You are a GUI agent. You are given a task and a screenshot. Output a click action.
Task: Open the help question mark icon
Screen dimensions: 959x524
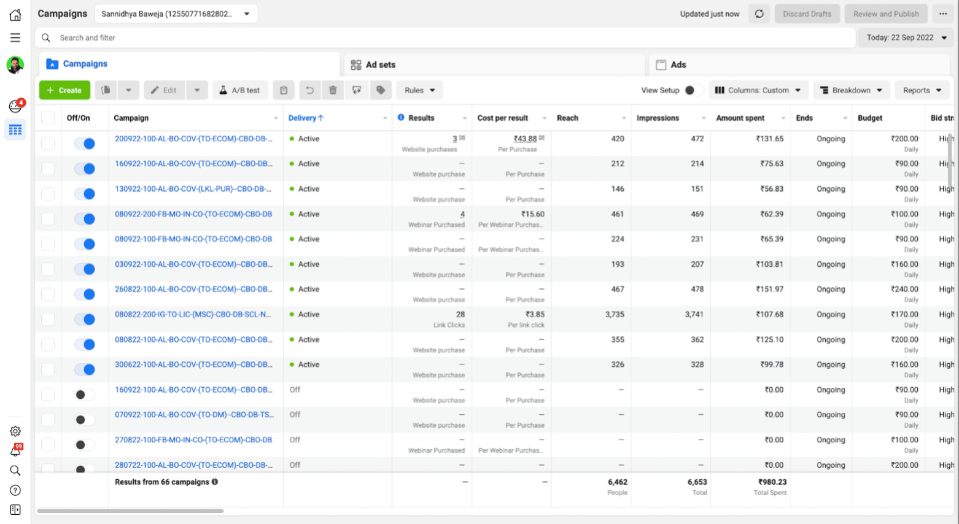coord(15,490)
